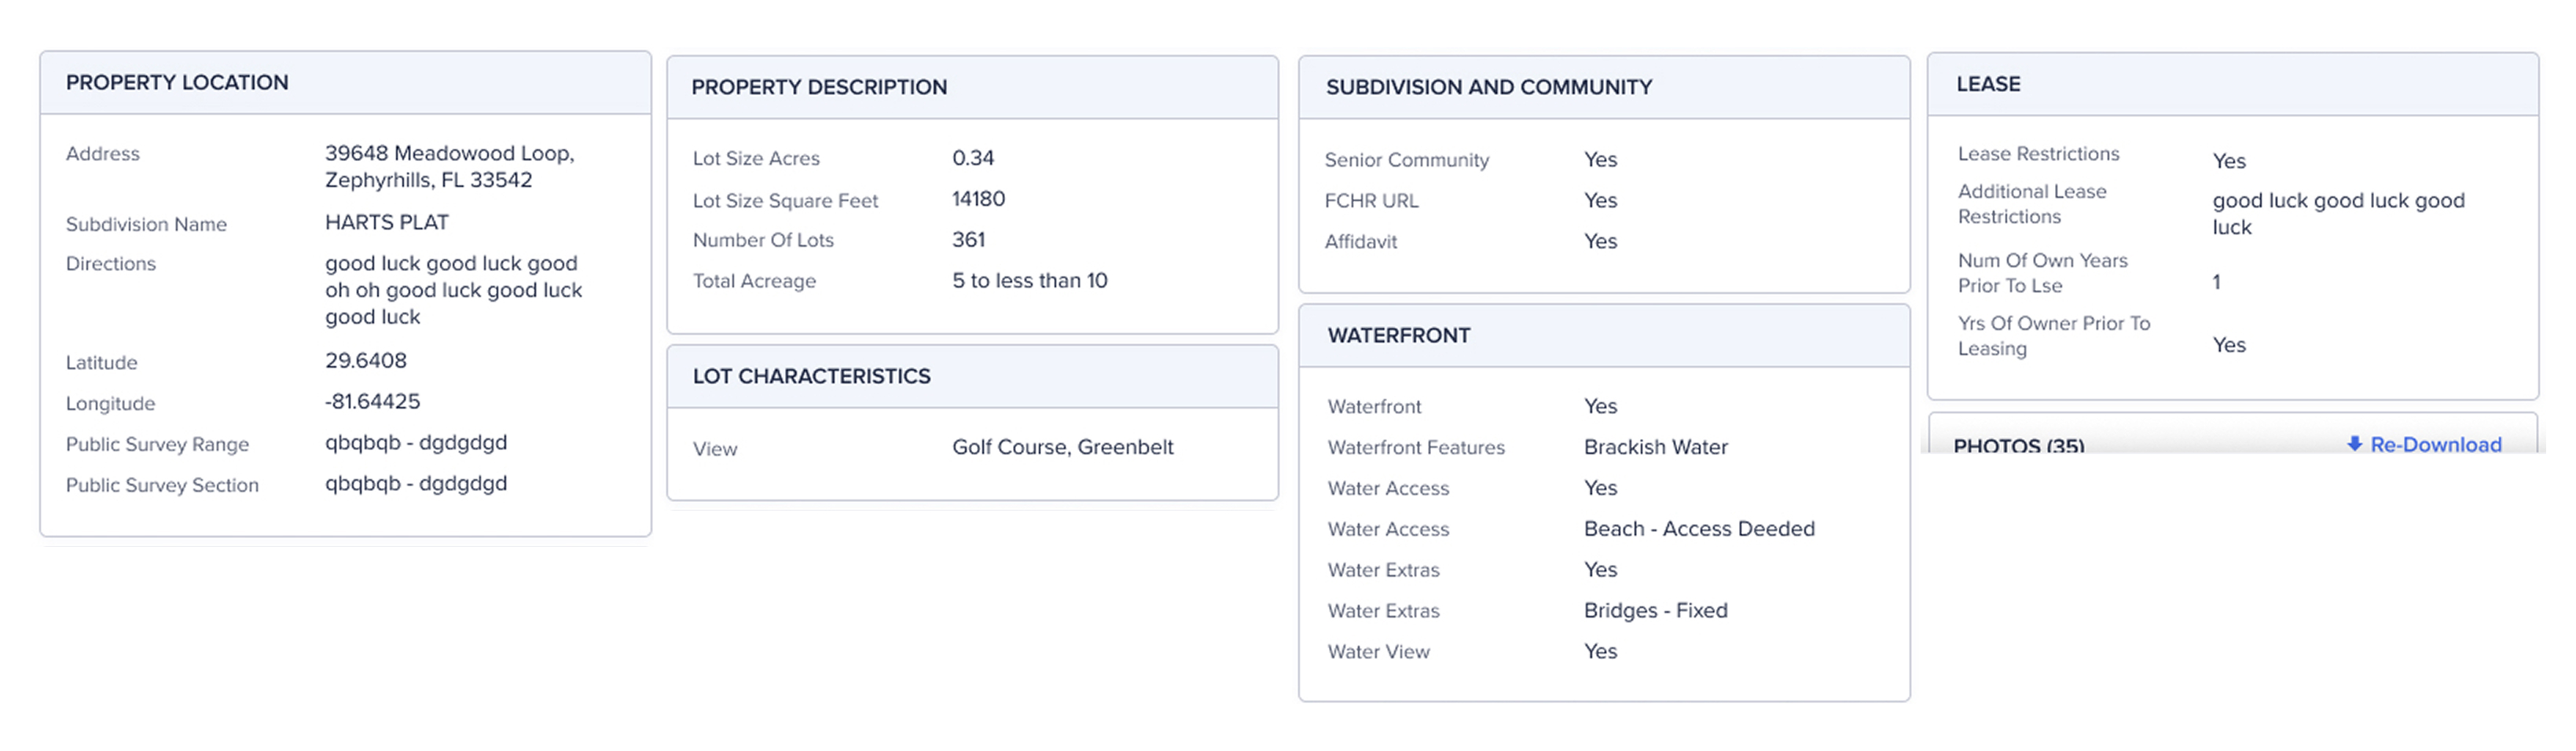This screenshot has width=2576, height=751.
Task: Click the Re-Download arrow icon
Action: pos(2354,444)
